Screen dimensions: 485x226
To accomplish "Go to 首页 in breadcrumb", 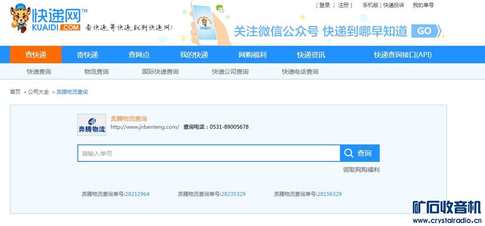I will click(x=15, y=92).
